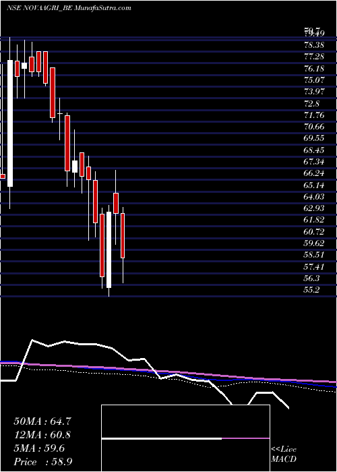Click the 73.97 price axis label
Screen dimensions: 337x472
[x=314, y=92]
